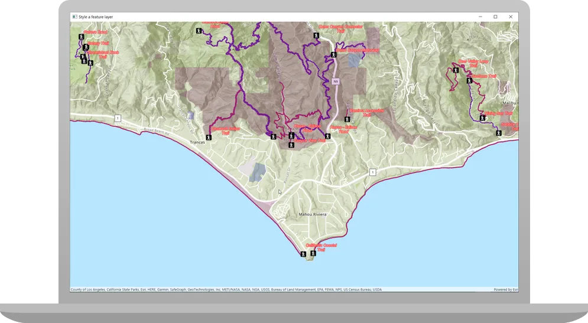Select the hiker icon right of Canyon View Trail label
This screenshot has height=323, width=588.
tap(328, 136)
